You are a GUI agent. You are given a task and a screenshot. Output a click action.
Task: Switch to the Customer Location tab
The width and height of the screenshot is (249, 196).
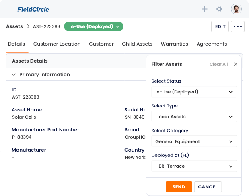pyautogui.click(x=57, y=44)
